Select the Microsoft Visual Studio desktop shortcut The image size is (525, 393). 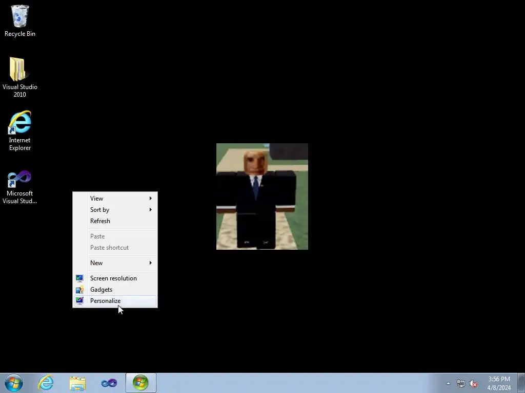point(20,187)
